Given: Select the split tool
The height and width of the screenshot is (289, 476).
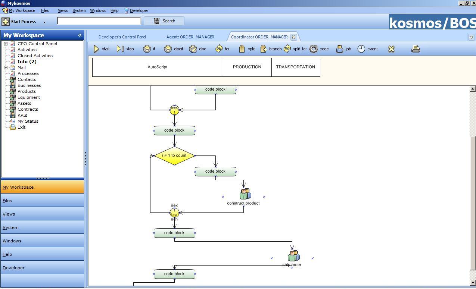Looking at the screenshot, I should point(246,49).
